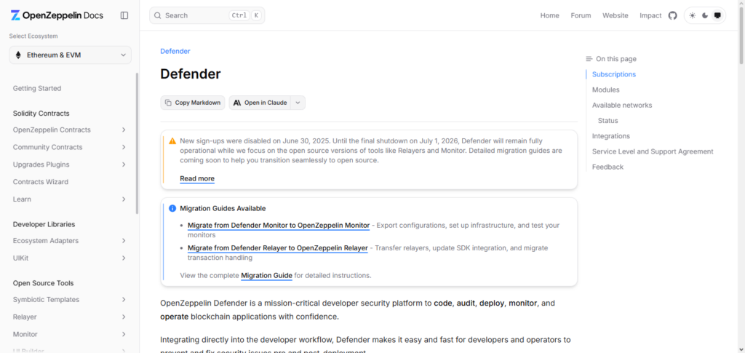The height and width of the screenshot is (353, 745).
Task: Click the Solidity Contracts section label
Action: (41, 114)
